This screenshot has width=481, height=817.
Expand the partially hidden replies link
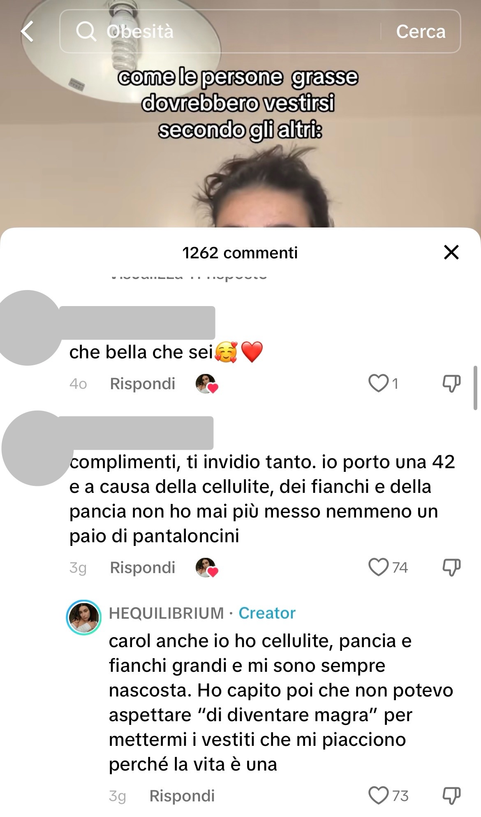coord(189,276)
